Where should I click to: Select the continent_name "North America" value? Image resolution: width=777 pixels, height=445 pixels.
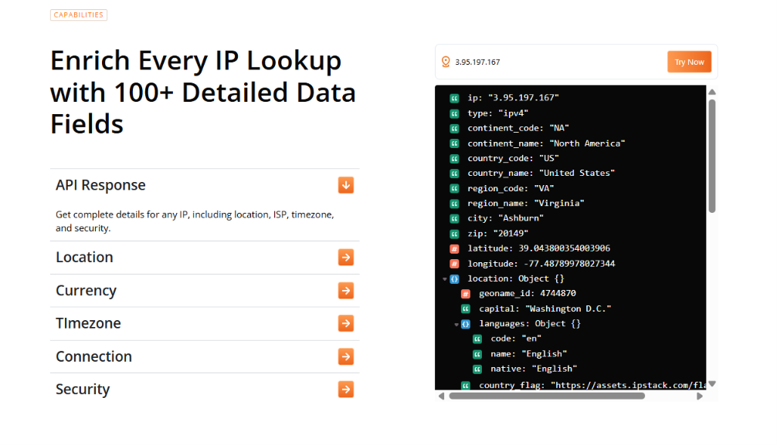pyautogui.click(x=587, y=143)
